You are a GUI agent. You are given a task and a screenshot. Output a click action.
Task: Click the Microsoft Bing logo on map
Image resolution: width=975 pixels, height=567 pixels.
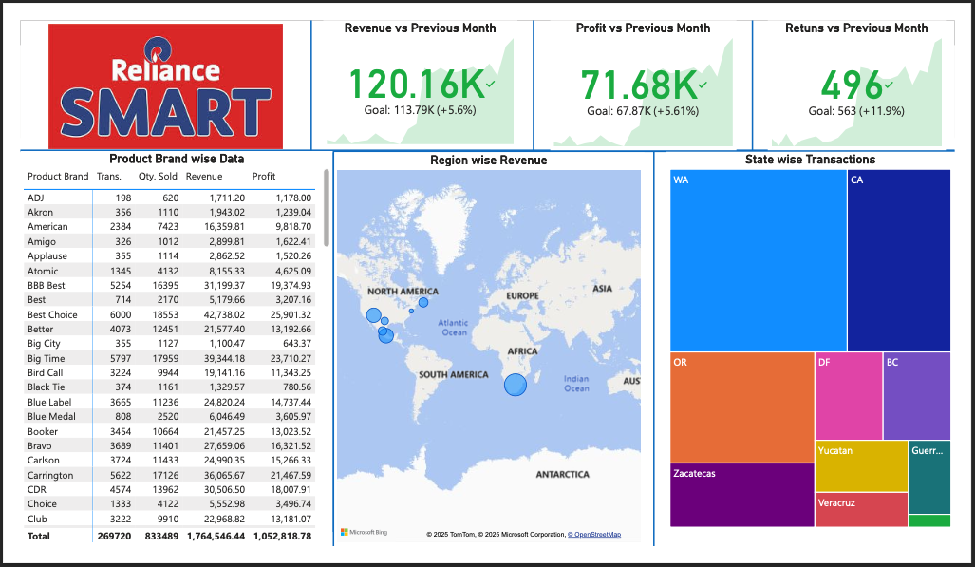pos(364,532)
